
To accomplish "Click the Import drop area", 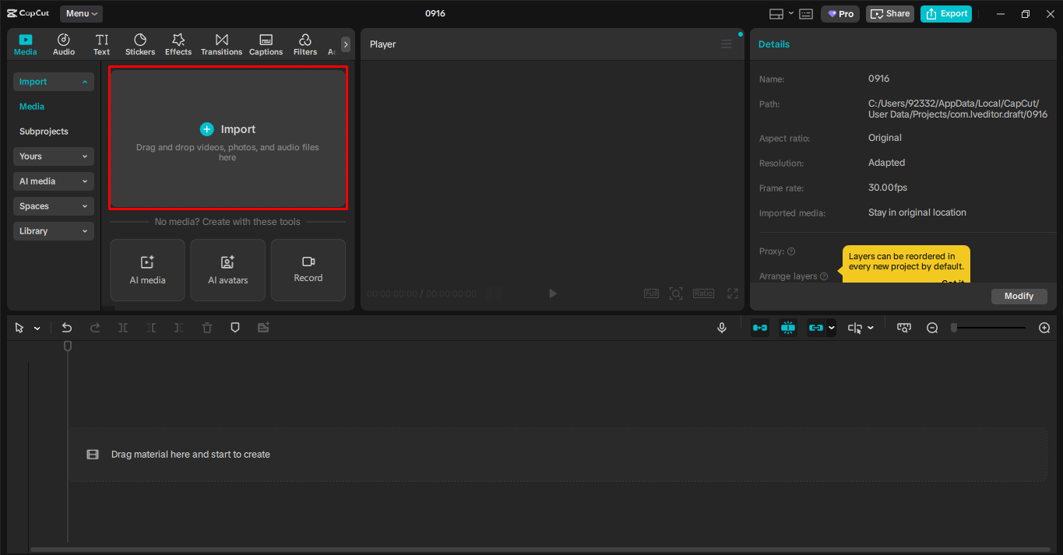I will pos(227,139).
